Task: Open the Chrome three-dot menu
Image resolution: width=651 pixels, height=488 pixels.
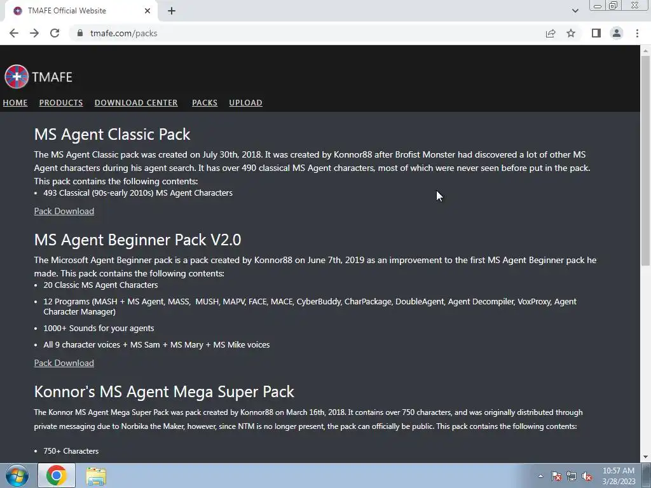Action: (x=637, y=33)
